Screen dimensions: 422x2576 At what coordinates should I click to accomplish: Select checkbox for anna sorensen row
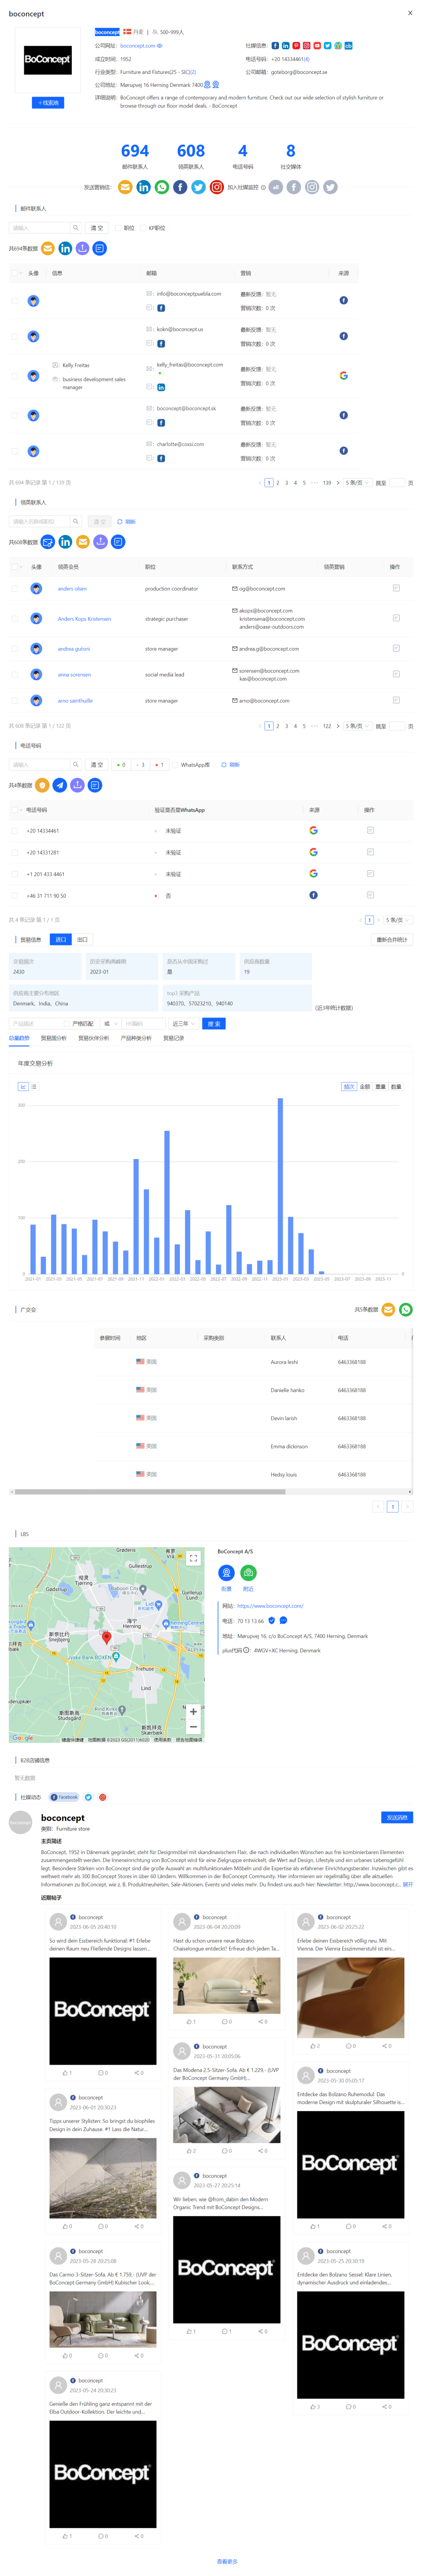coord(14,675)
